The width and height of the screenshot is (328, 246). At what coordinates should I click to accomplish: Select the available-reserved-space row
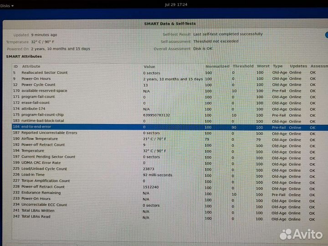tap(170, 91)
